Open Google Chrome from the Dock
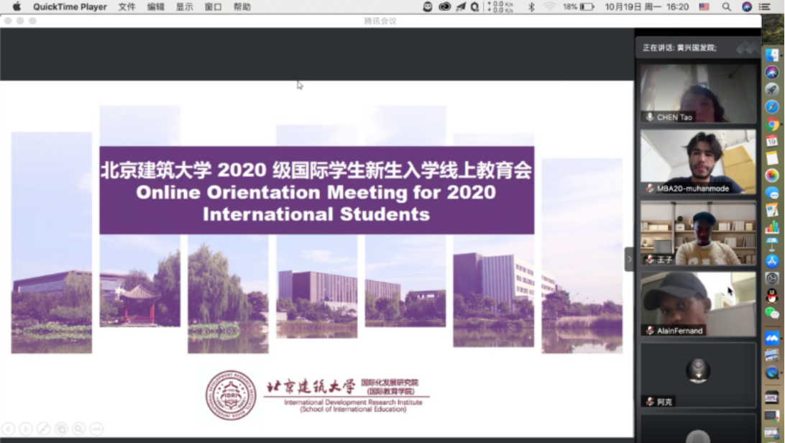Image resolution: width=785 pixels, height=443 pixels. click(x=772, y=124)
